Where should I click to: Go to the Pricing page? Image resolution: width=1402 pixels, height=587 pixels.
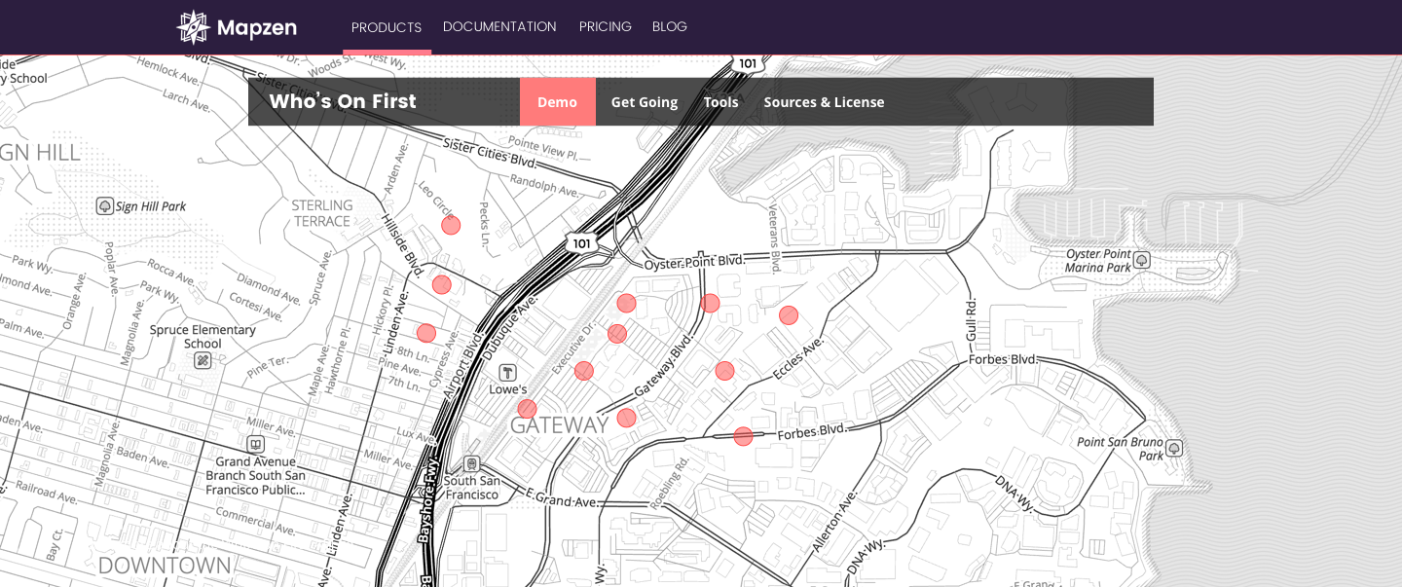click(605, 26)
